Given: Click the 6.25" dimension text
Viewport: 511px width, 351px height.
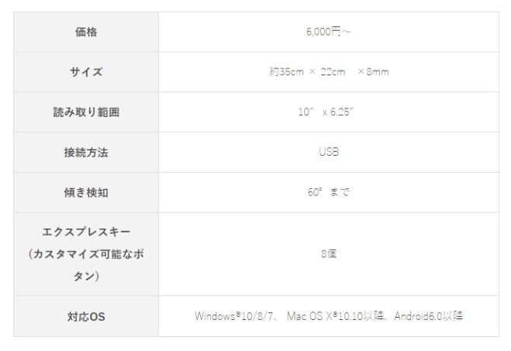Looking at the screenshot, I should (343, 112).
